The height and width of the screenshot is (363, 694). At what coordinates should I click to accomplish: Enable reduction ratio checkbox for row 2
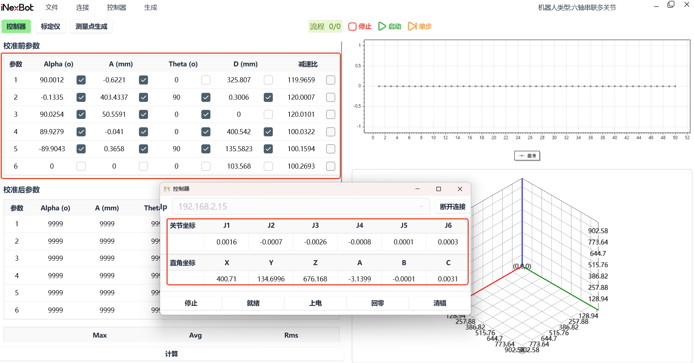[x=330, y=97]
